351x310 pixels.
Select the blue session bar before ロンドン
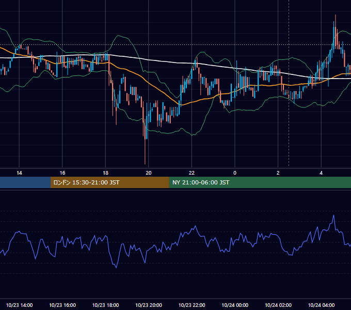pos(25,182)
